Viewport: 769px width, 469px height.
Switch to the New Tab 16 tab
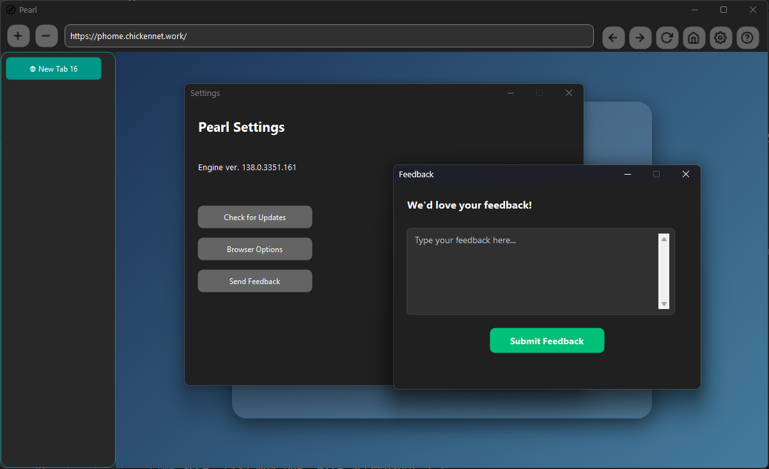coord(53,68)
